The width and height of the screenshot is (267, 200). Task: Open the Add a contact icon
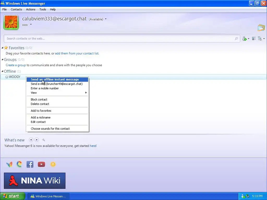(x=245, y=39)
